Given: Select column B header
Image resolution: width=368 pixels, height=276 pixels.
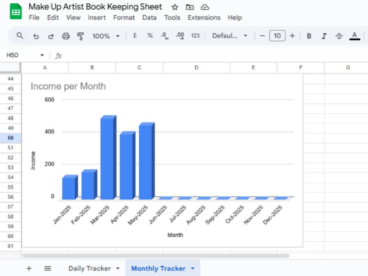Looking at the screenshot, I should click(92, 68).
